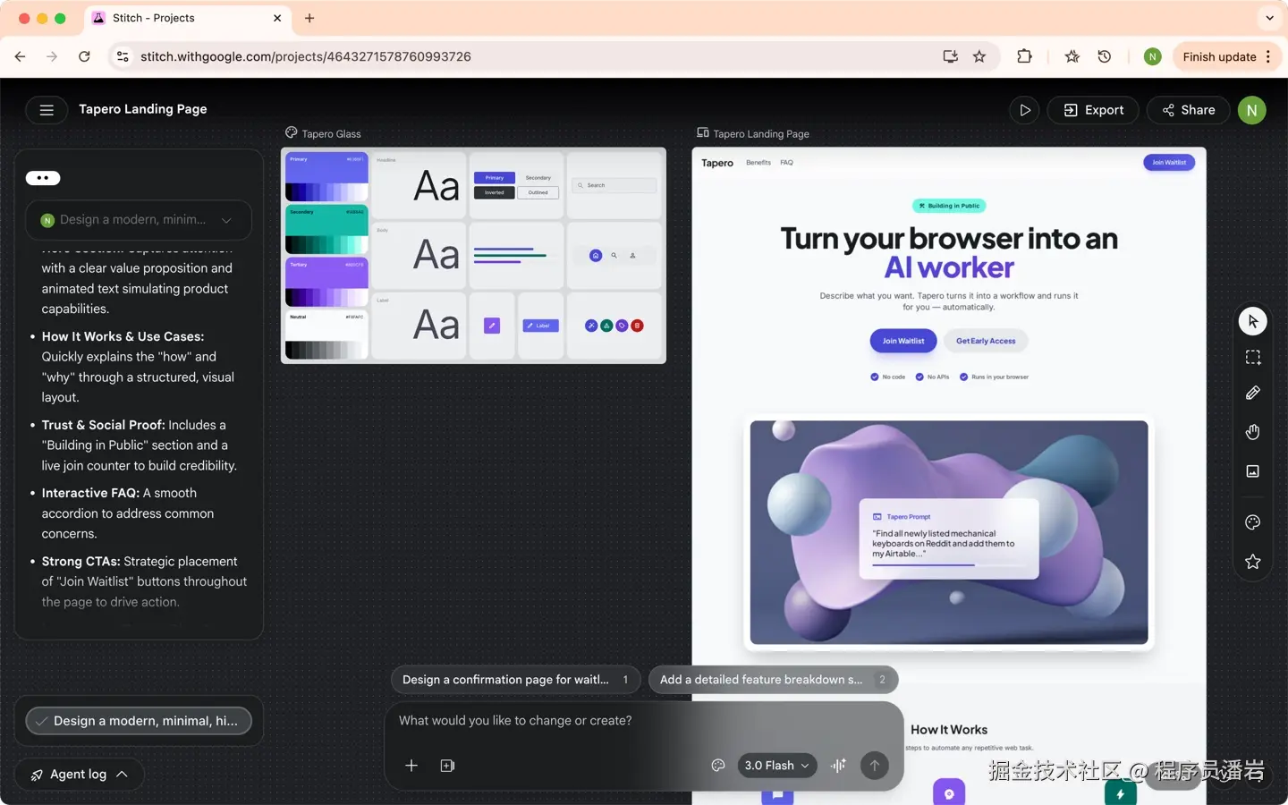Viewport: 1288px width, 805px height.
Task: Send the prompt with the arrow button
Action: point(875,766)
